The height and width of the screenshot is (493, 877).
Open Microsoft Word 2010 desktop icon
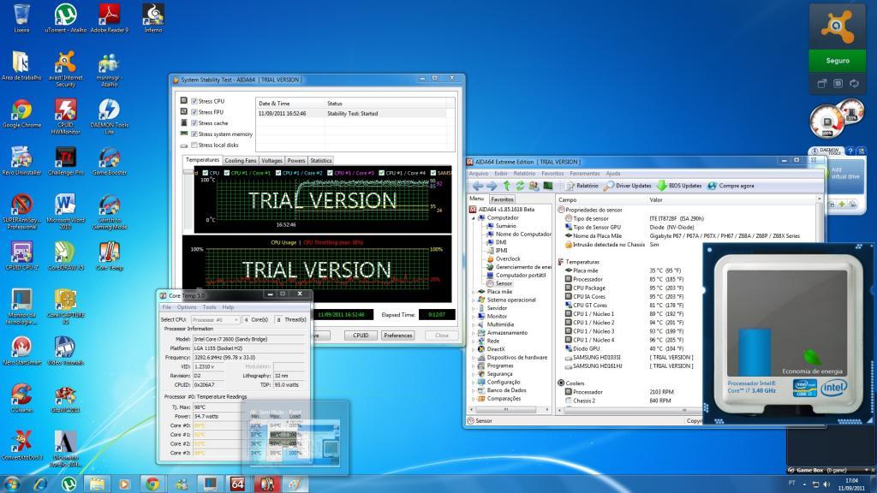coord(65,212)
